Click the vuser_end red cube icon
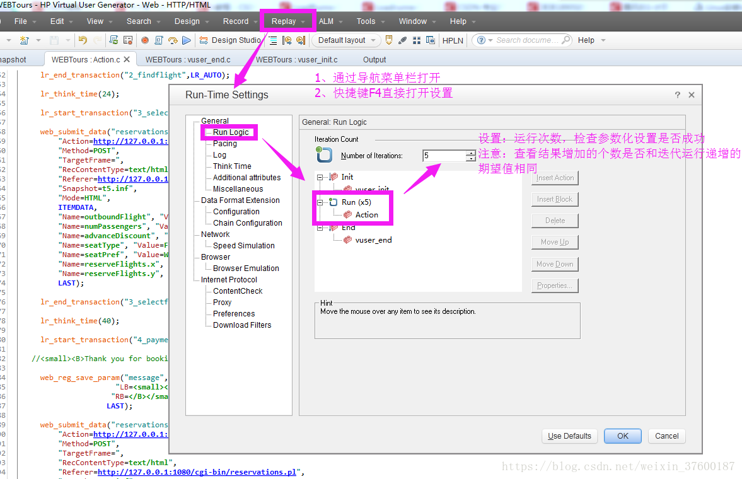The width and height of the screenshot is (742, 479). [x=348, y=240]
